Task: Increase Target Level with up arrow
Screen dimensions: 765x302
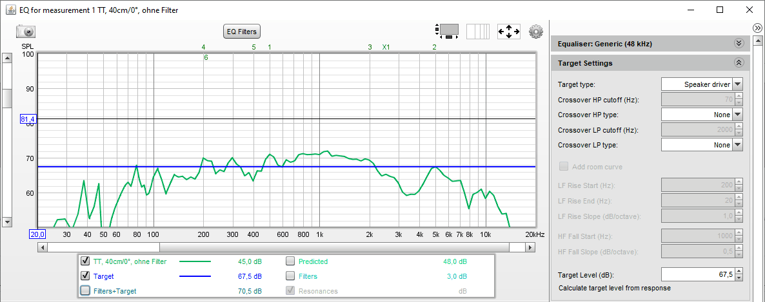Action: click(739, 271)
